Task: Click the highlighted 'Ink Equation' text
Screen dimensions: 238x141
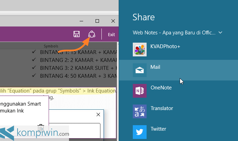Action: (102, 91)
